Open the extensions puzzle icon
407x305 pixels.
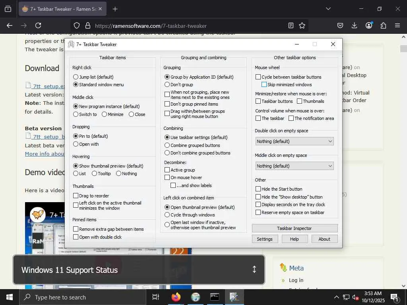coord(383,25)
